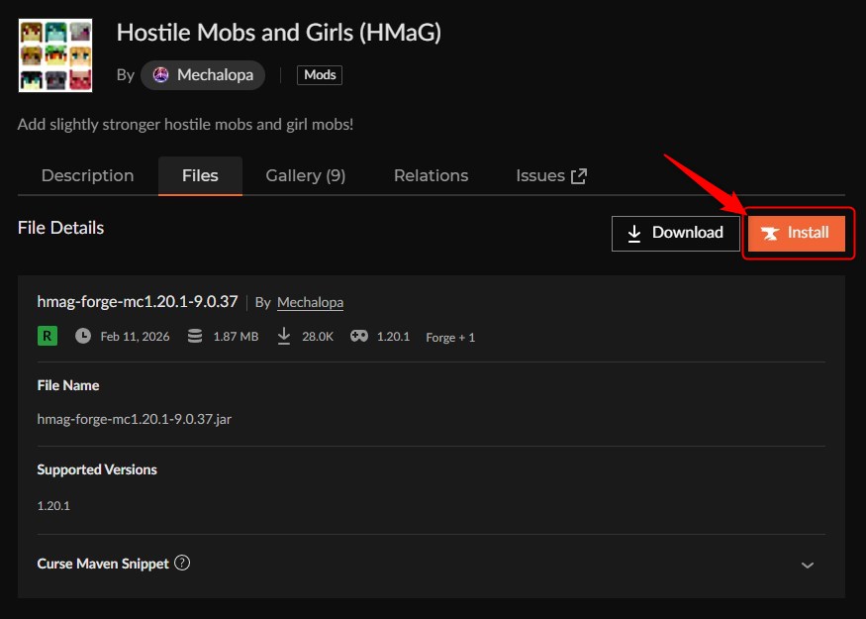Open the Issues tab
Image resolution: width=866 pixels, height=619 pixels.
pos(542,175)
